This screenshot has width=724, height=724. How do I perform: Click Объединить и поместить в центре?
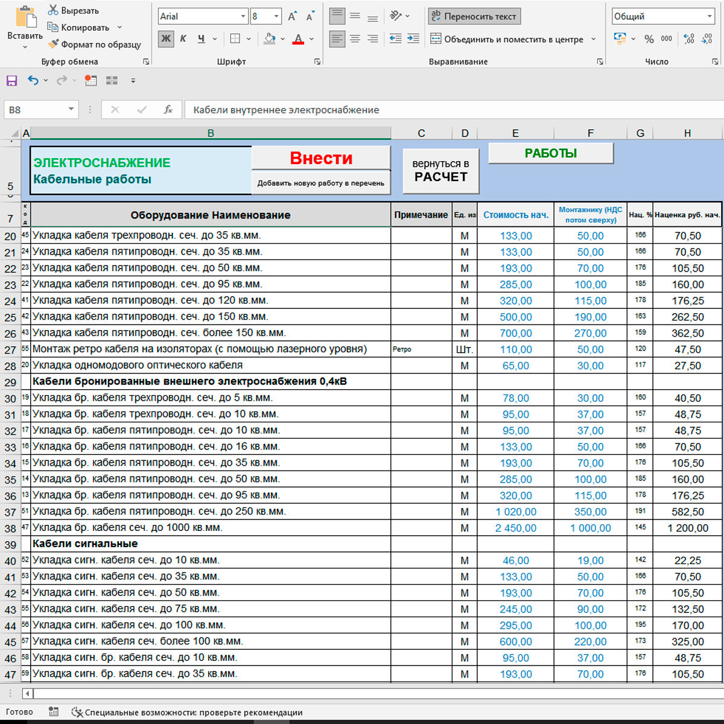507,39
